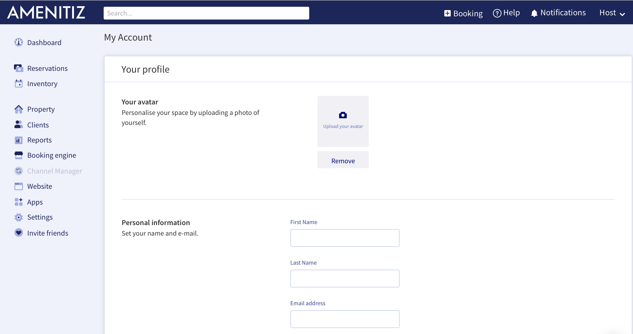The width and height of the screenshot is (633, 334).
Task: Click the Reports chart icon
Action: pyautogui.click(x=19, y=140)
